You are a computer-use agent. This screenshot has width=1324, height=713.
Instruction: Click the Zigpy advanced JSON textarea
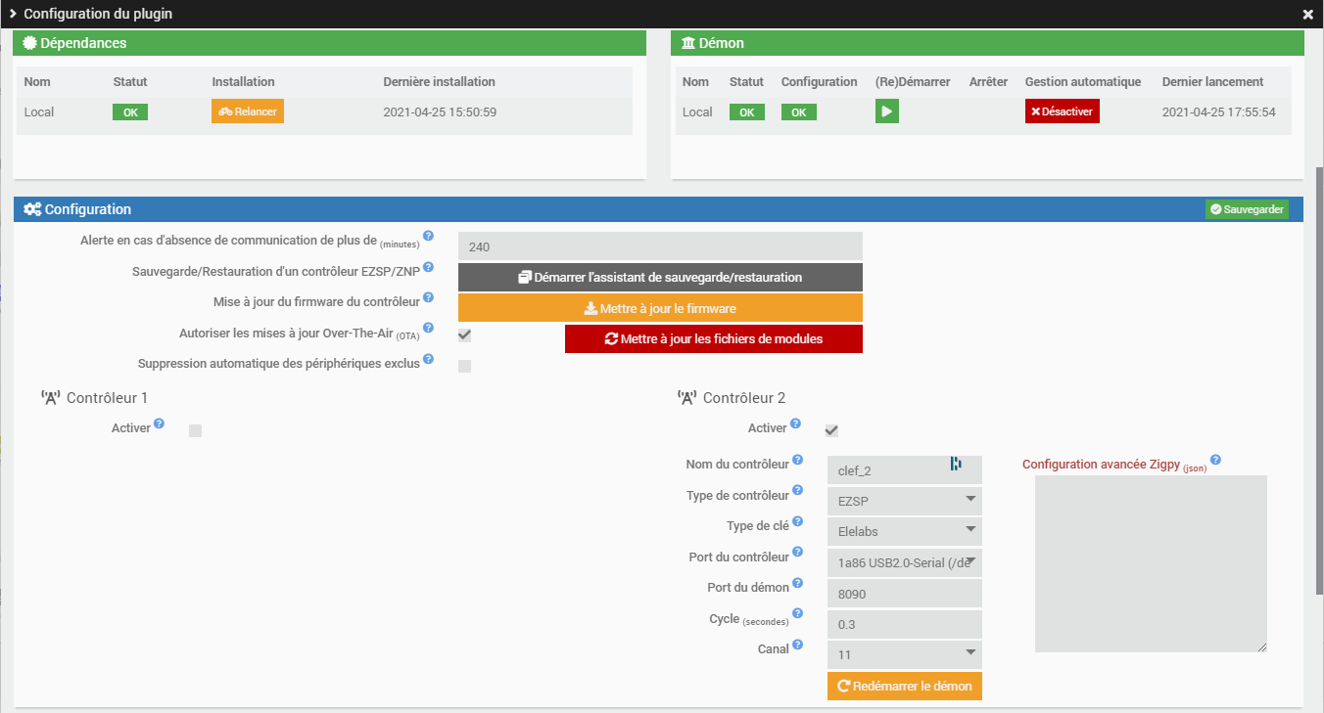(x=1151, y=563)
